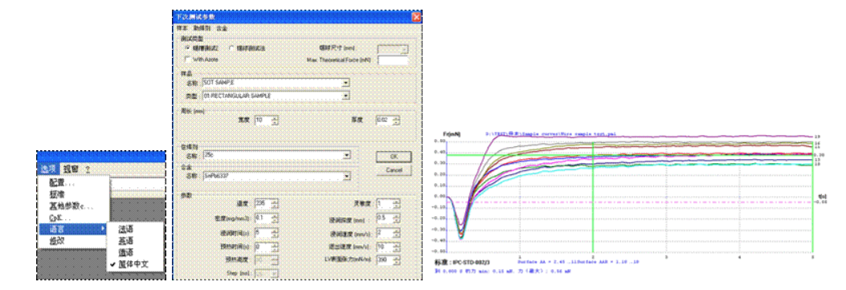
Task: Click the OK button in dialog
Action: (x=394, y=157)
